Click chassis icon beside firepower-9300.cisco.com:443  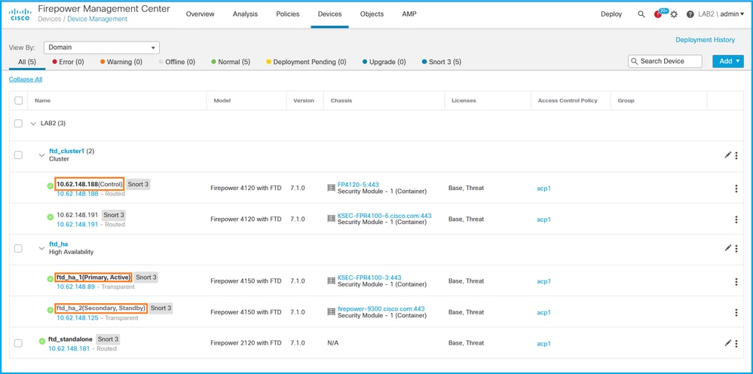[x=331, y=312]
